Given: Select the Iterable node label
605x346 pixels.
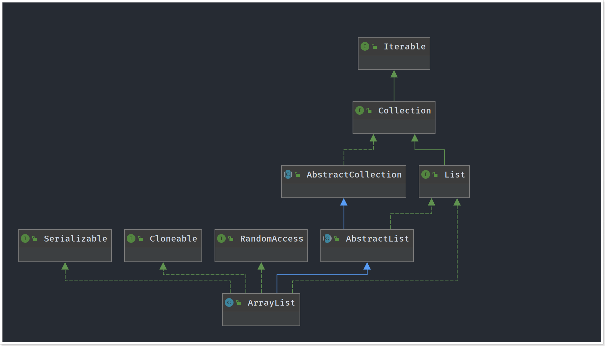Looking at the screenshot, I should [x=404, y=47].
